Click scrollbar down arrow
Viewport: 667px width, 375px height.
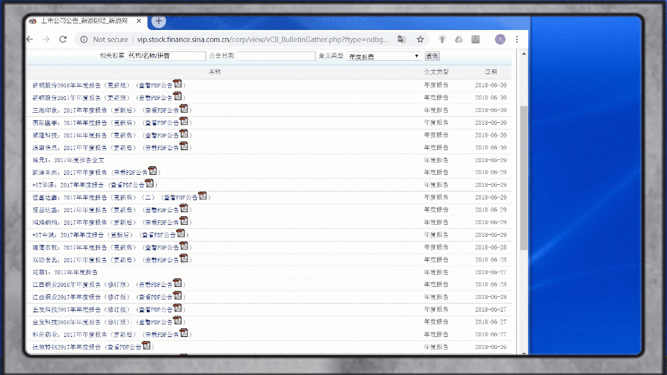[x=524, y=353]
